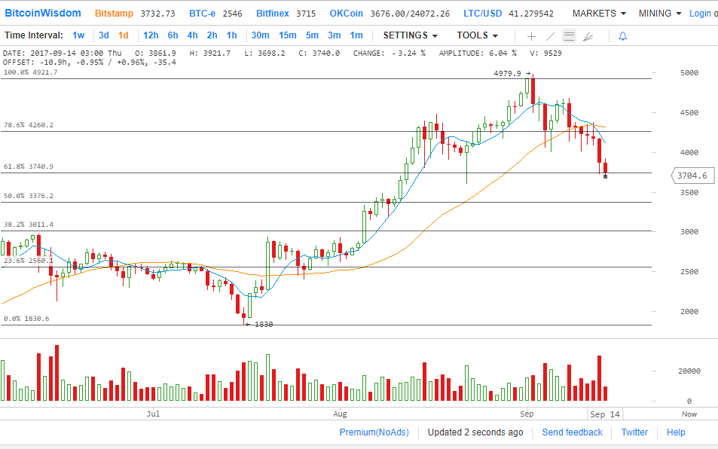Screen dimensions: 718x449
Task: Set time interval to 15m
Action: click(x=287, y=35)
